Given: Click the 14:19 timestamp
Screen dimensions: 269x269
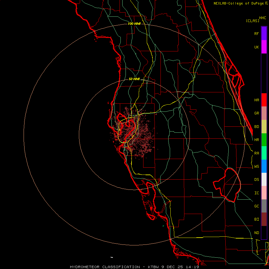Looking at the screenshot, I should [192, 267].
